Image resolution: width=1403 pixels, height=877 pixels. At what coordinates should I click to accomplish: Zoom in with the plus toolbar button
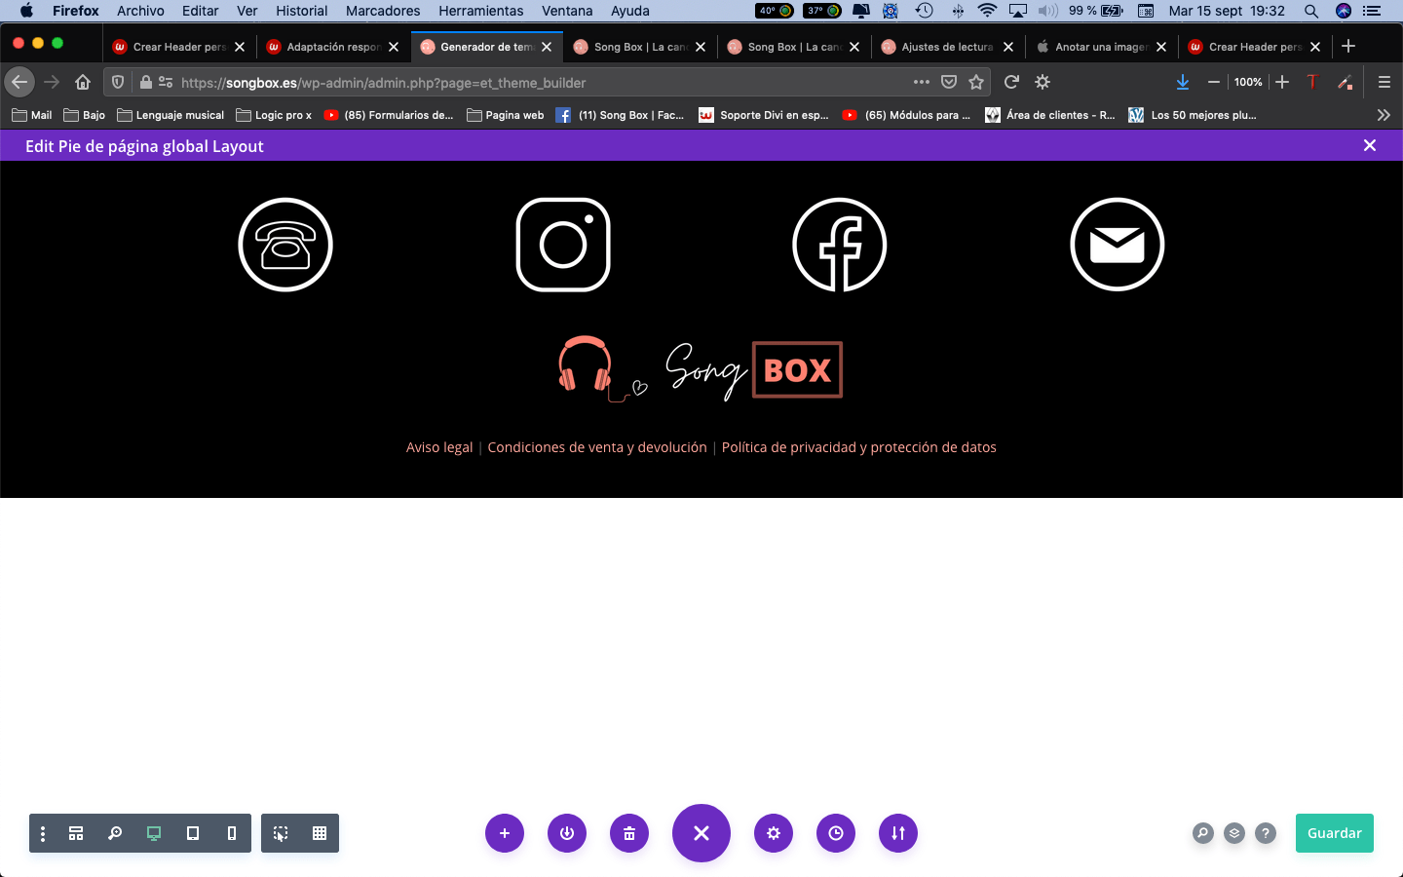[1282, 82]
